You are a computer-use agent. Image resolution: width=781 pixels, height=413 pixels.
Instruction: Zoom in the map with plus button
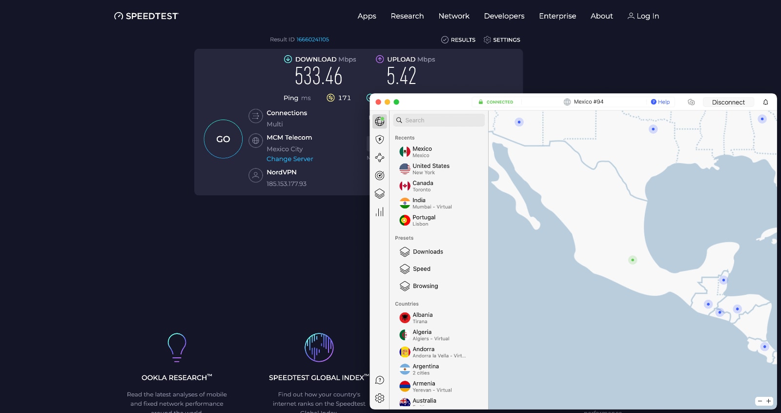point(768,401)
